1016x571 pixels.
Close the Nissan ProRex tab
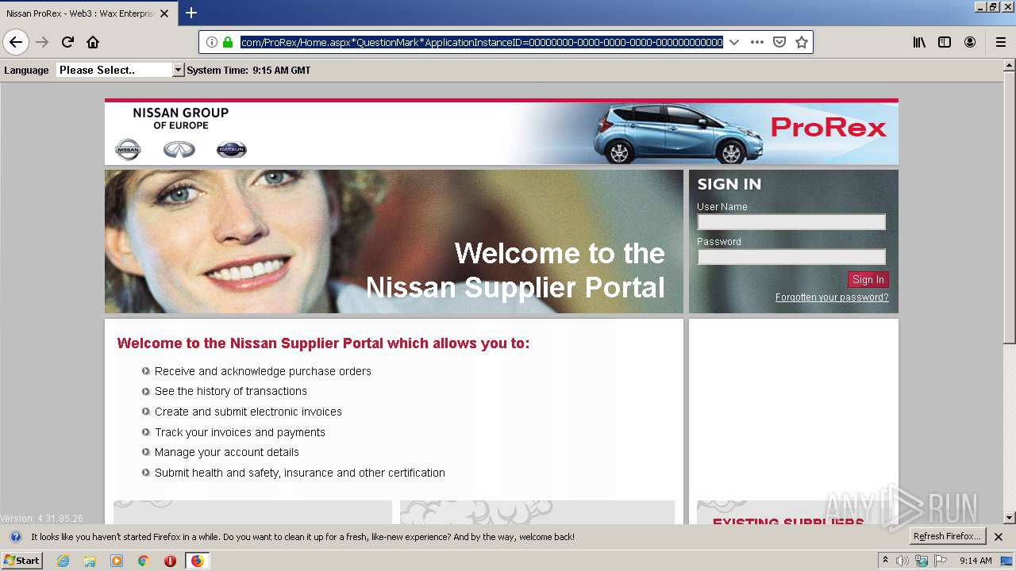(164, 13)
